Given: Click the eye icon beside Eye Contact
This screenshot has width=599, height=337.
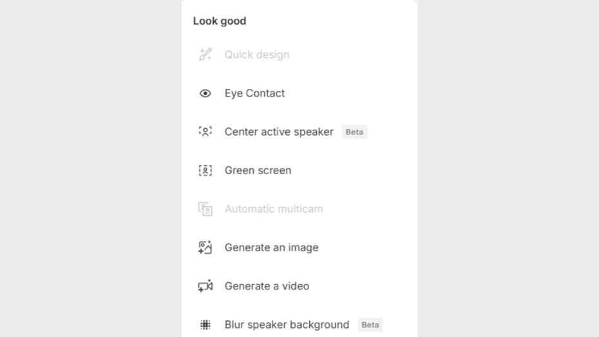Looking at the screenshot, I should [205, 93].
